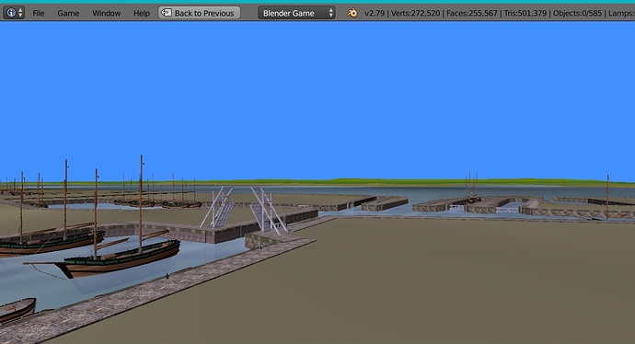Open the Window menu

click(107, 13)
